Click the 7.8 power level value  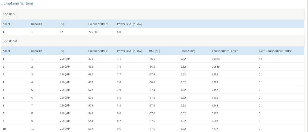(x=119, y=82)
